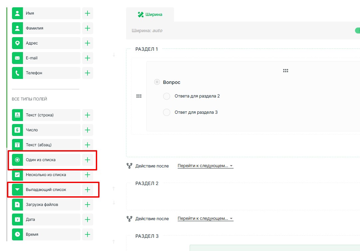This screenshot has width=360, height=251.
Task: Select radio option Ответ для раздела 3
Action: click(x=167, y=112)
